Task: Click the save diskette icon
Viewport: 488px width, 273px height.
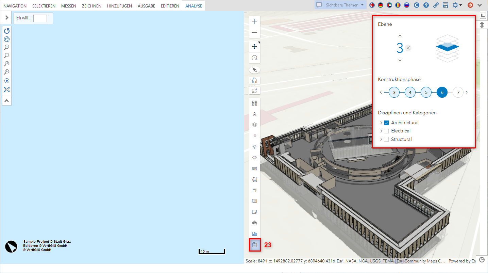Action: point(445,5)
